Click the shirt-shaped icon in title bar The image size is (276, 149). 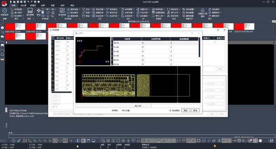pos(38,2)
